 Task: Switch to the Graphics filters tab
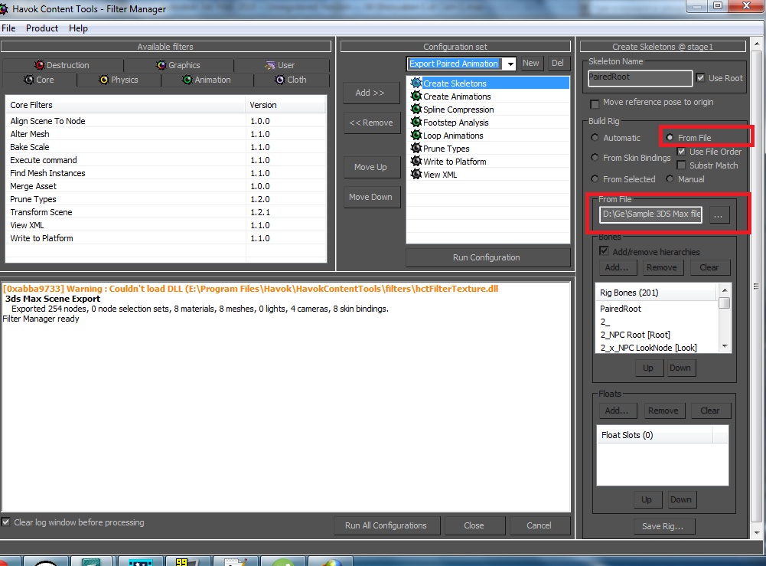(x=178, y=65)
